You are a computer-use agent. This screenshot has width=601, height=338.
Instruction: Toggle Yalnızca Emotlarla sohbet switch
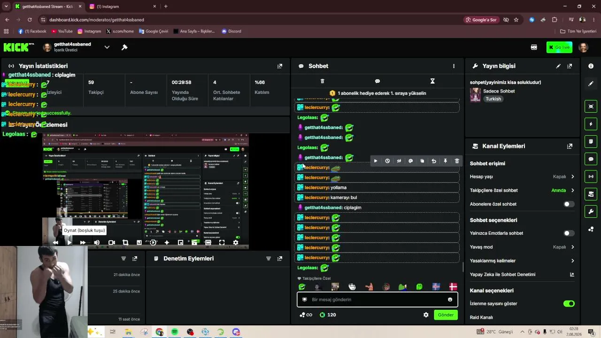[569, 233]
